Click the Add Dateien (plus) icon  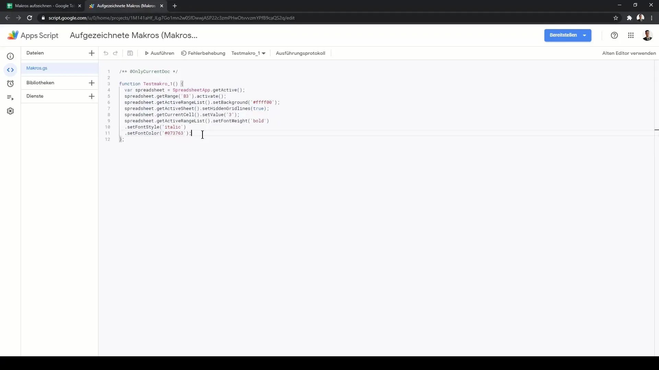tap(91, 53)
